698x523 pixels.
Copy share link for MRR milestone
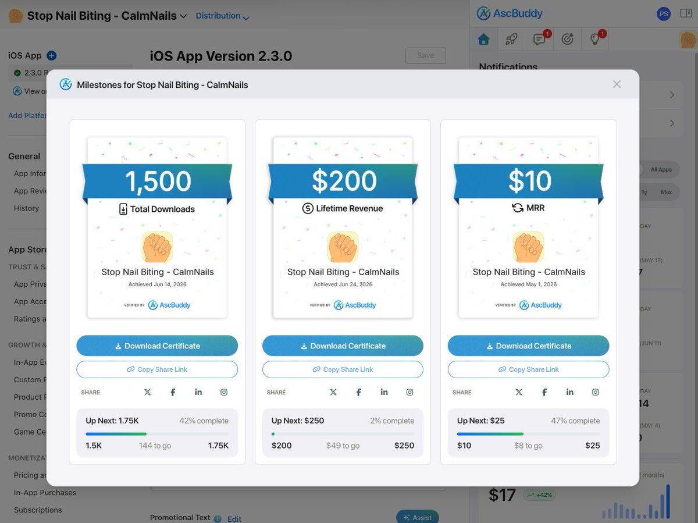tap(528, 369)
